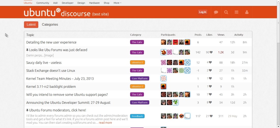The height and width of the screenshot is (128, 280).
Task: Open Kernel 3.11-rc2 backlight problem topic
Action: [51, 87]
